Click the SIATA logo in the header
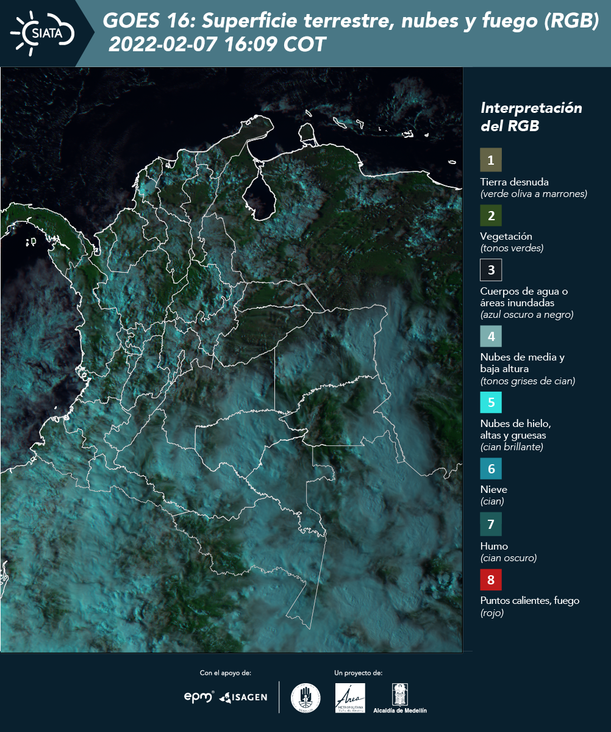 pos(41,33)
